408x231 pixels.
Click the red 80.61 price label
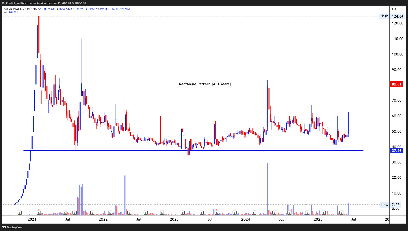(397, 84)
